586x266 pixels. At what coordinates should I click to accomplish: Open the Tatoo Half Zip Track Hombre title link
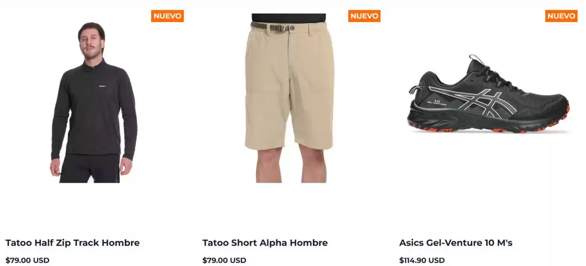72,243
